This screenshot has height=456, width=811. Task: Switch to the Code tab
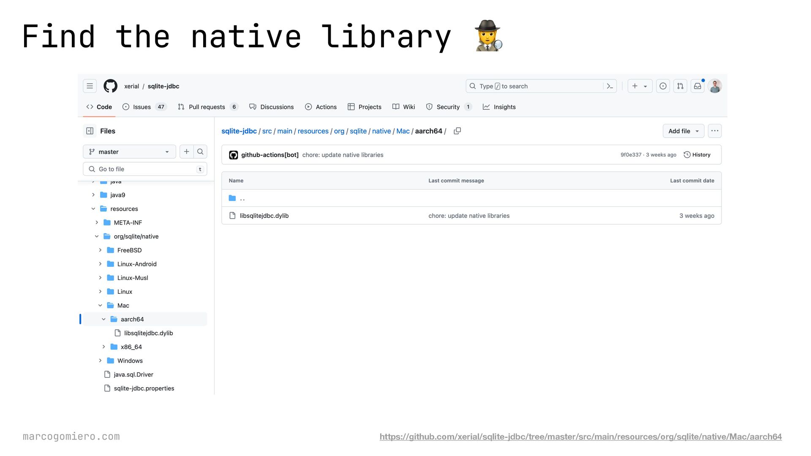[99, 107]
